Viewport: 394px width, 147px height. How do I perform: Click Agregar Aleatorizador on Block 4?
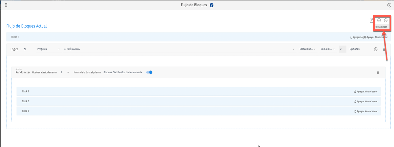click(x=365, y=111)
